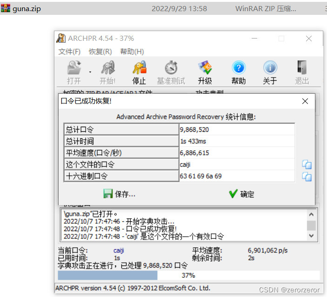Minimize the ARCHPR window
The width and height of the screenshot is (327, 297).
click(254, 39)
